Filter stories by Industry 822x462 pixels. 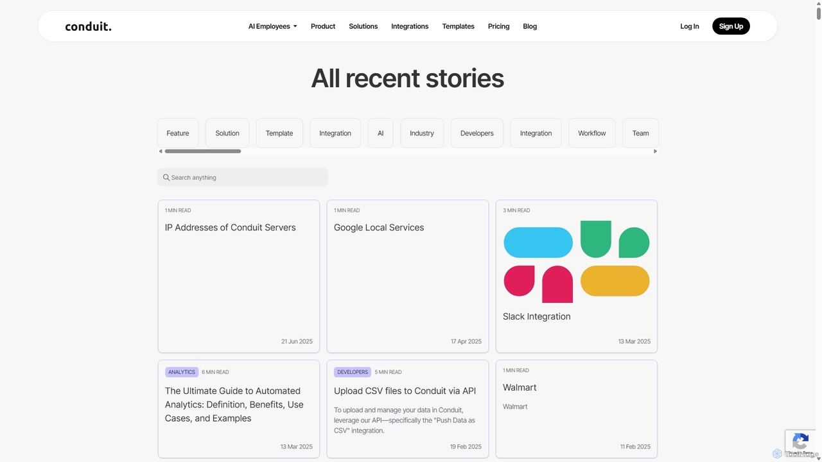[422, 133]
